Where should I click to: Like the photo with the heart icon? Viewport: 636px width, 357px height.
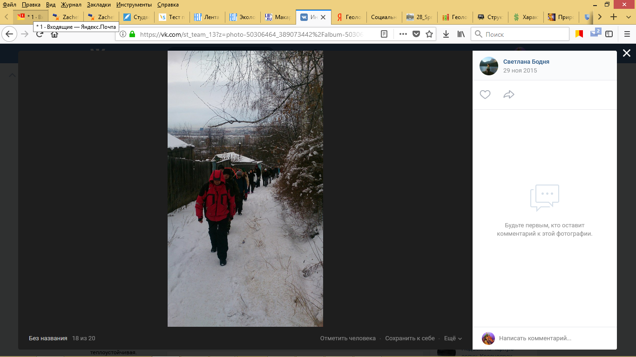pyautogui.click(x=485, y=95)
